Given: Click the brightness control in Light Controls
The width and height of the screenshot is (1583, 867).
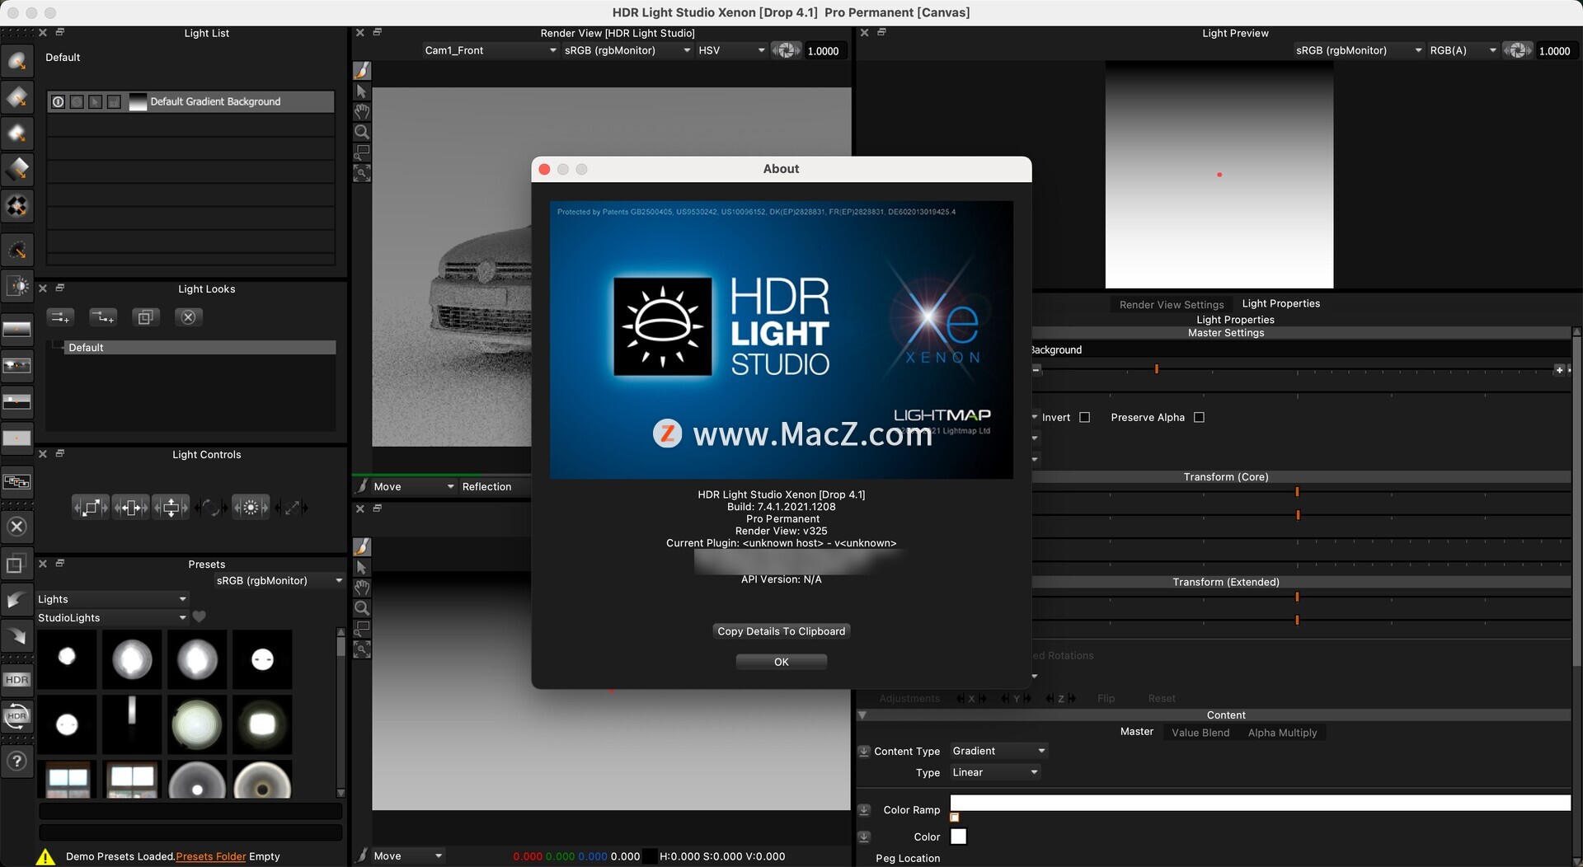Looking at the screenshot, I should click(x=251, y=508).
